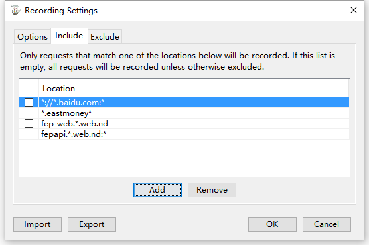Image resolution: width=369 pixels, height=245 pixels.
Task: Add a new include location
Action: (157, 190)
